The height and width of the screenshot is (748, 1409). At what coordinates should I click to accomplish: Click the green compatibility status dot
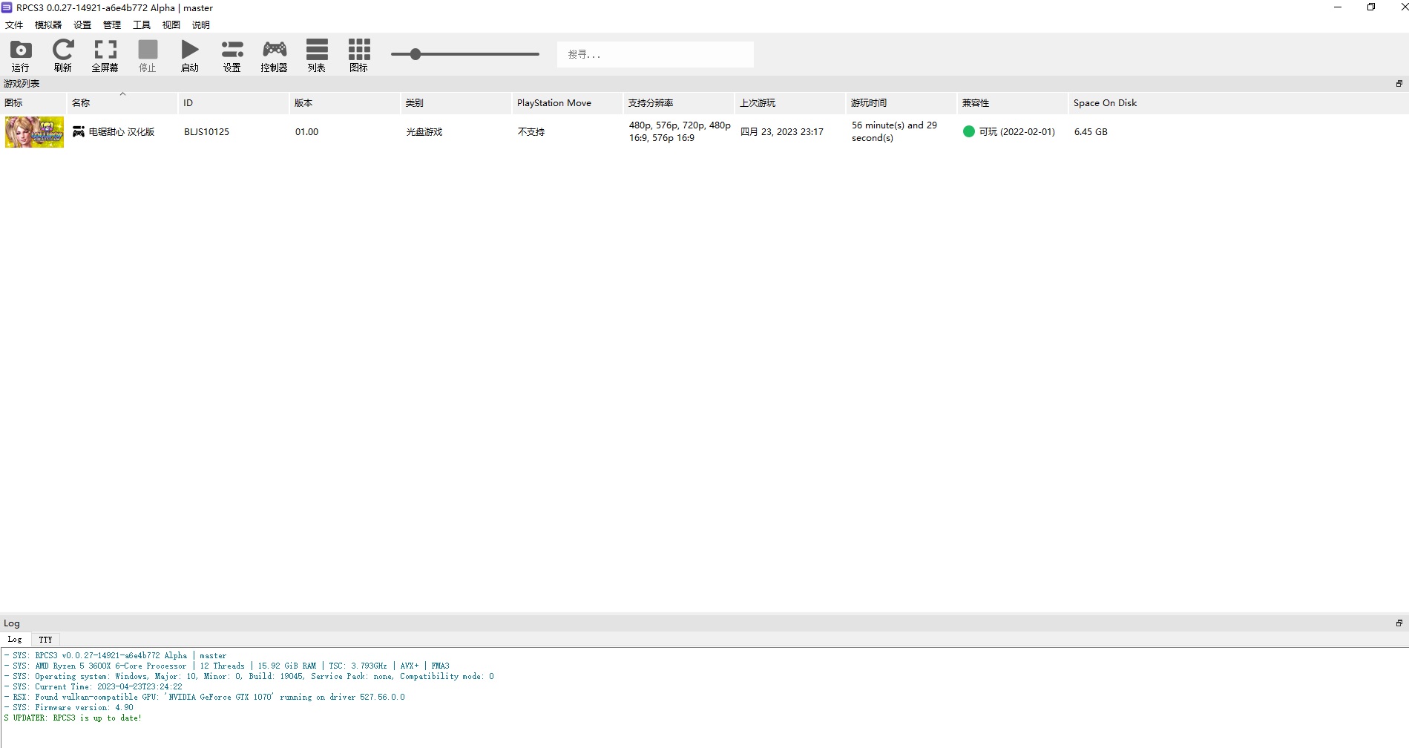968,131
